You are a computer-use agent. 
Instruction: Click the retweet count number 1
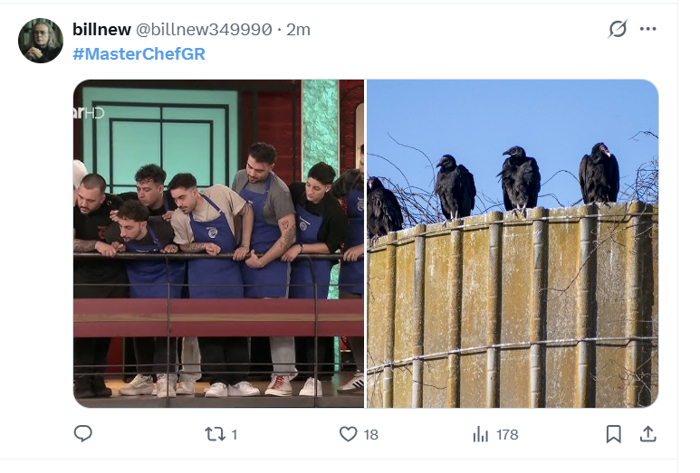click(x=235, y=435)
